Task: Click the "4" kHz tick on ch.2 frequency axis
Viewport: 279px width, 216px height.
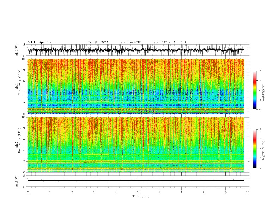Action: (25, 150)
